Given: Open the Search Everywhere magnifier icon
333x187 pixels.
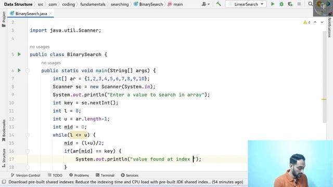Looking at the screenshot, I should (310, 4).
